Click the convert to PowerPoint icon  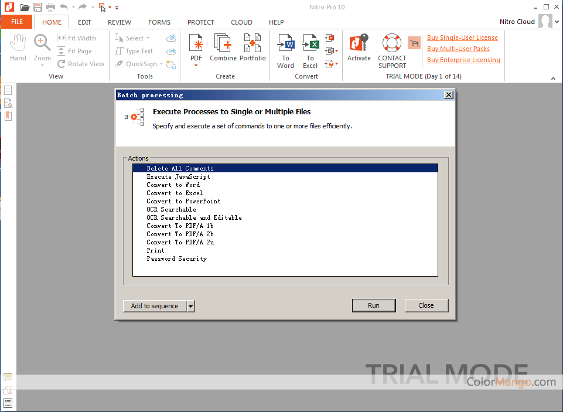[329, 38]
